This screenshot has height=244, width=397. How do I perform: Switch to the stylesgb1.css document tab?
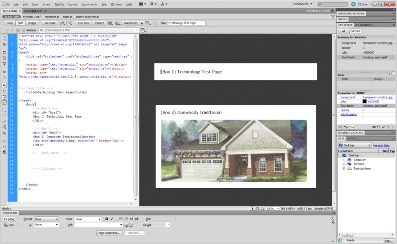33,11
